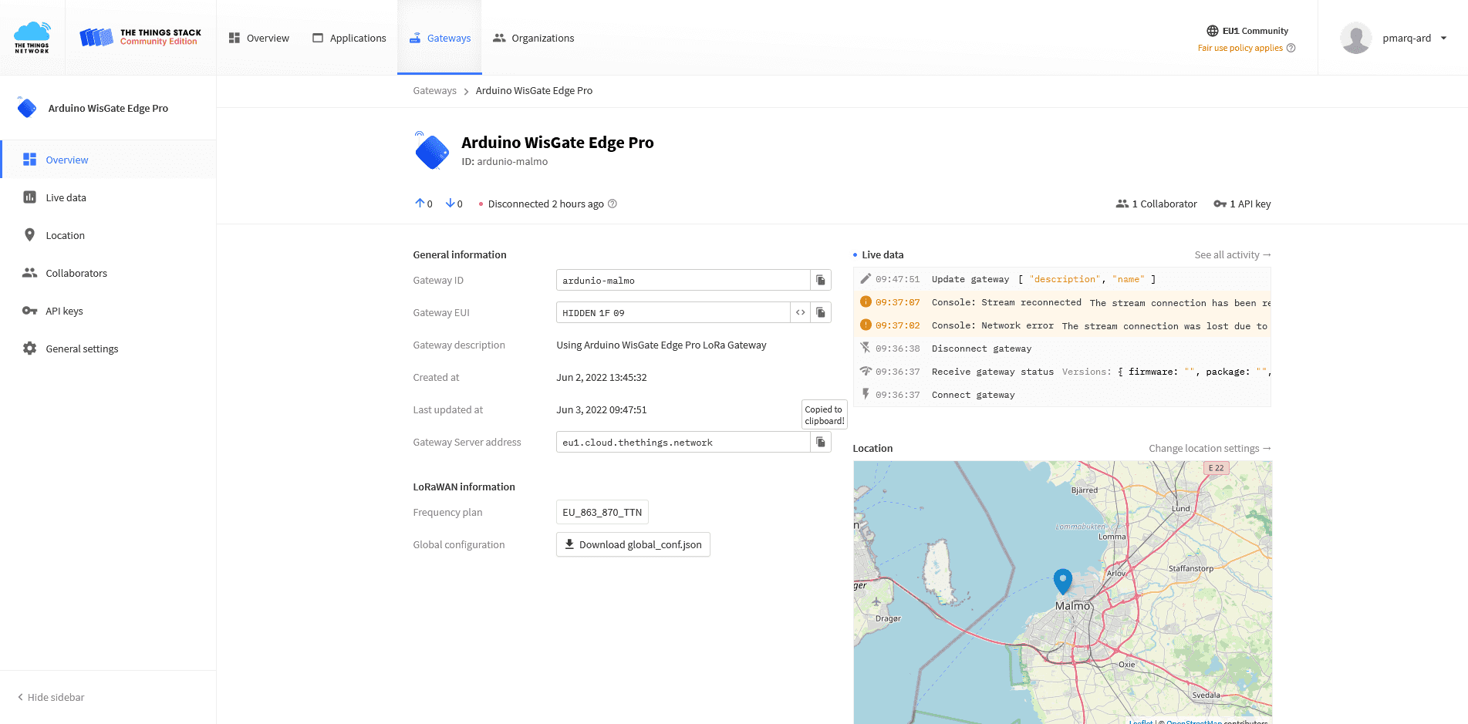Copy the Gateway Server address
The image size is (1468, 724).
pyautogui.click(x=820, y=442)
